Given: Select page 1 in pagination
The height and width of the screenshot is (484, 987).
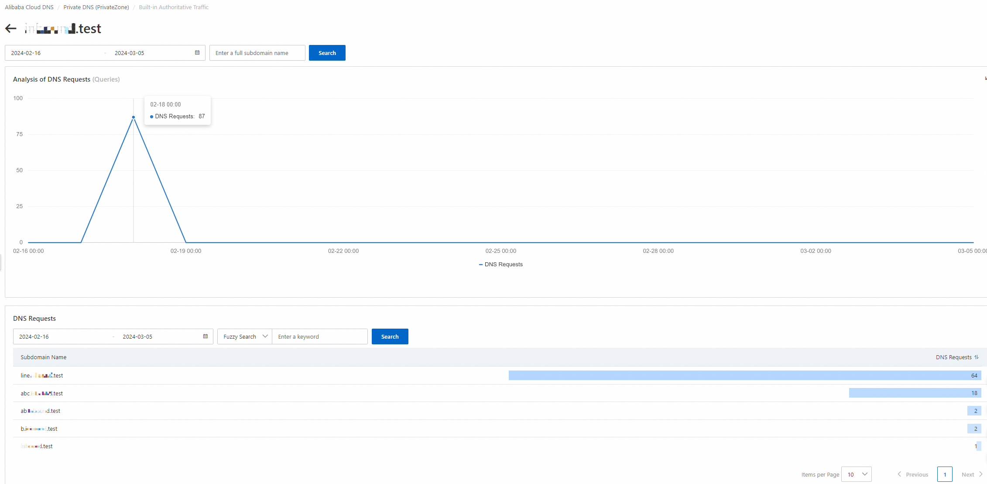Looking at the screenshot, I should pyautogui.click(x=945, y=474).
